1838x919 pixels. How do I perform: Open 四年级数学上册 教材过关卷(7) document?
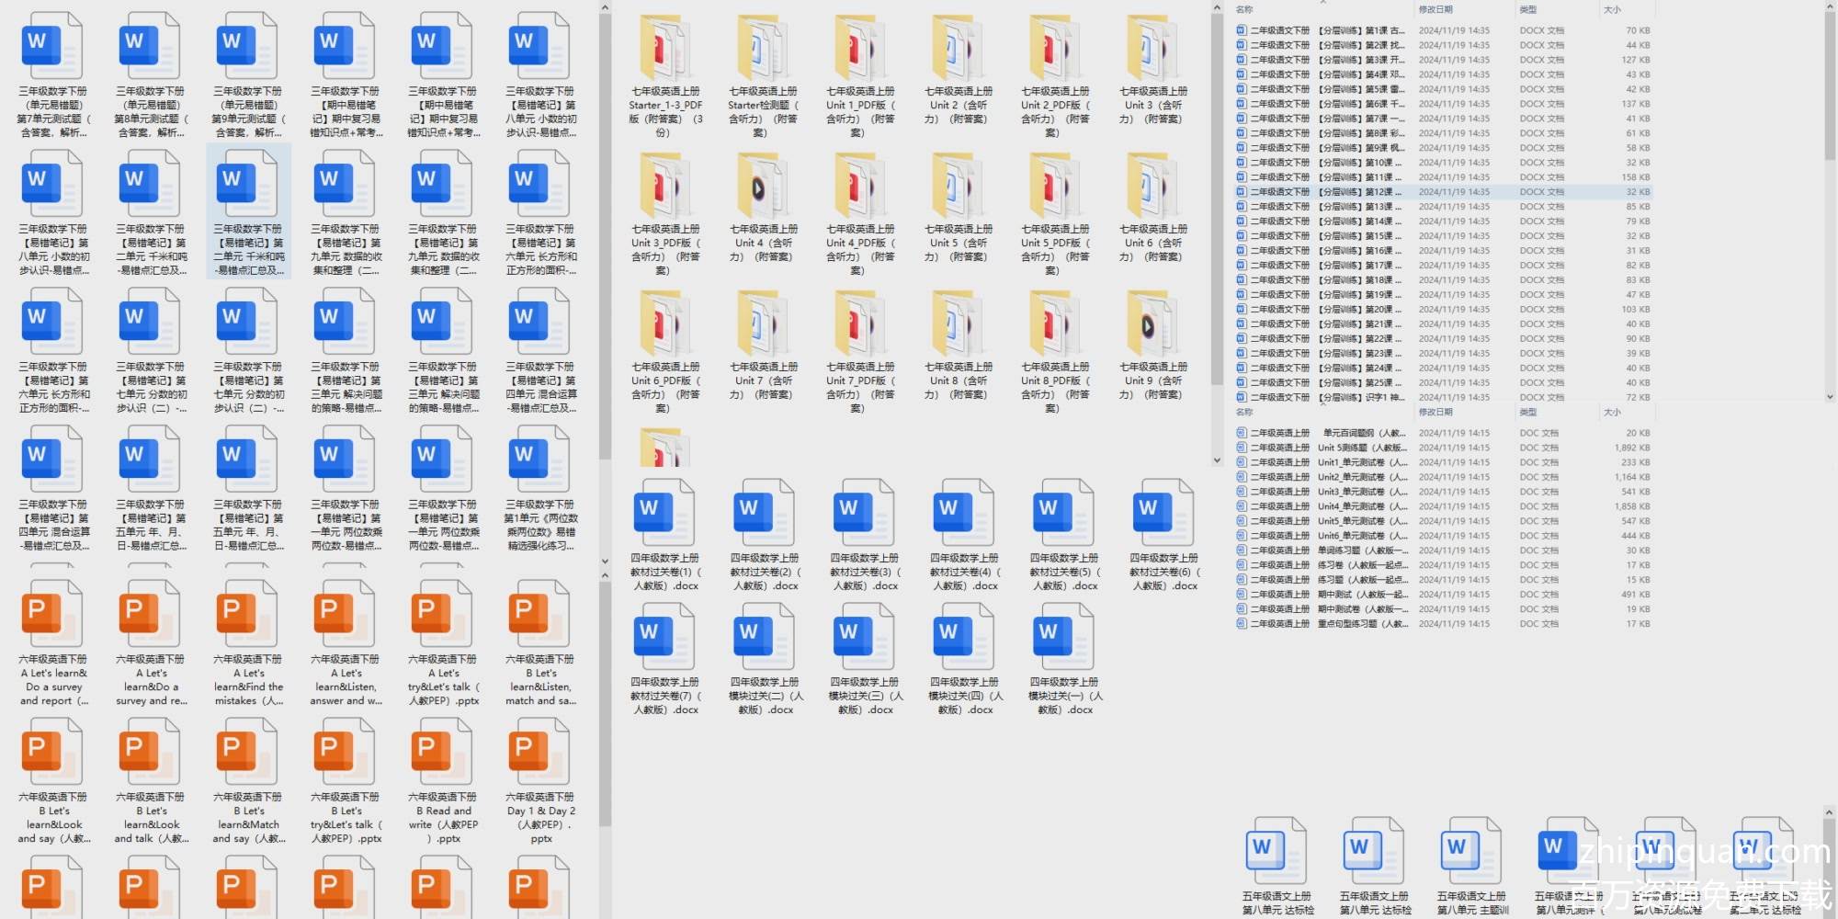664,638
